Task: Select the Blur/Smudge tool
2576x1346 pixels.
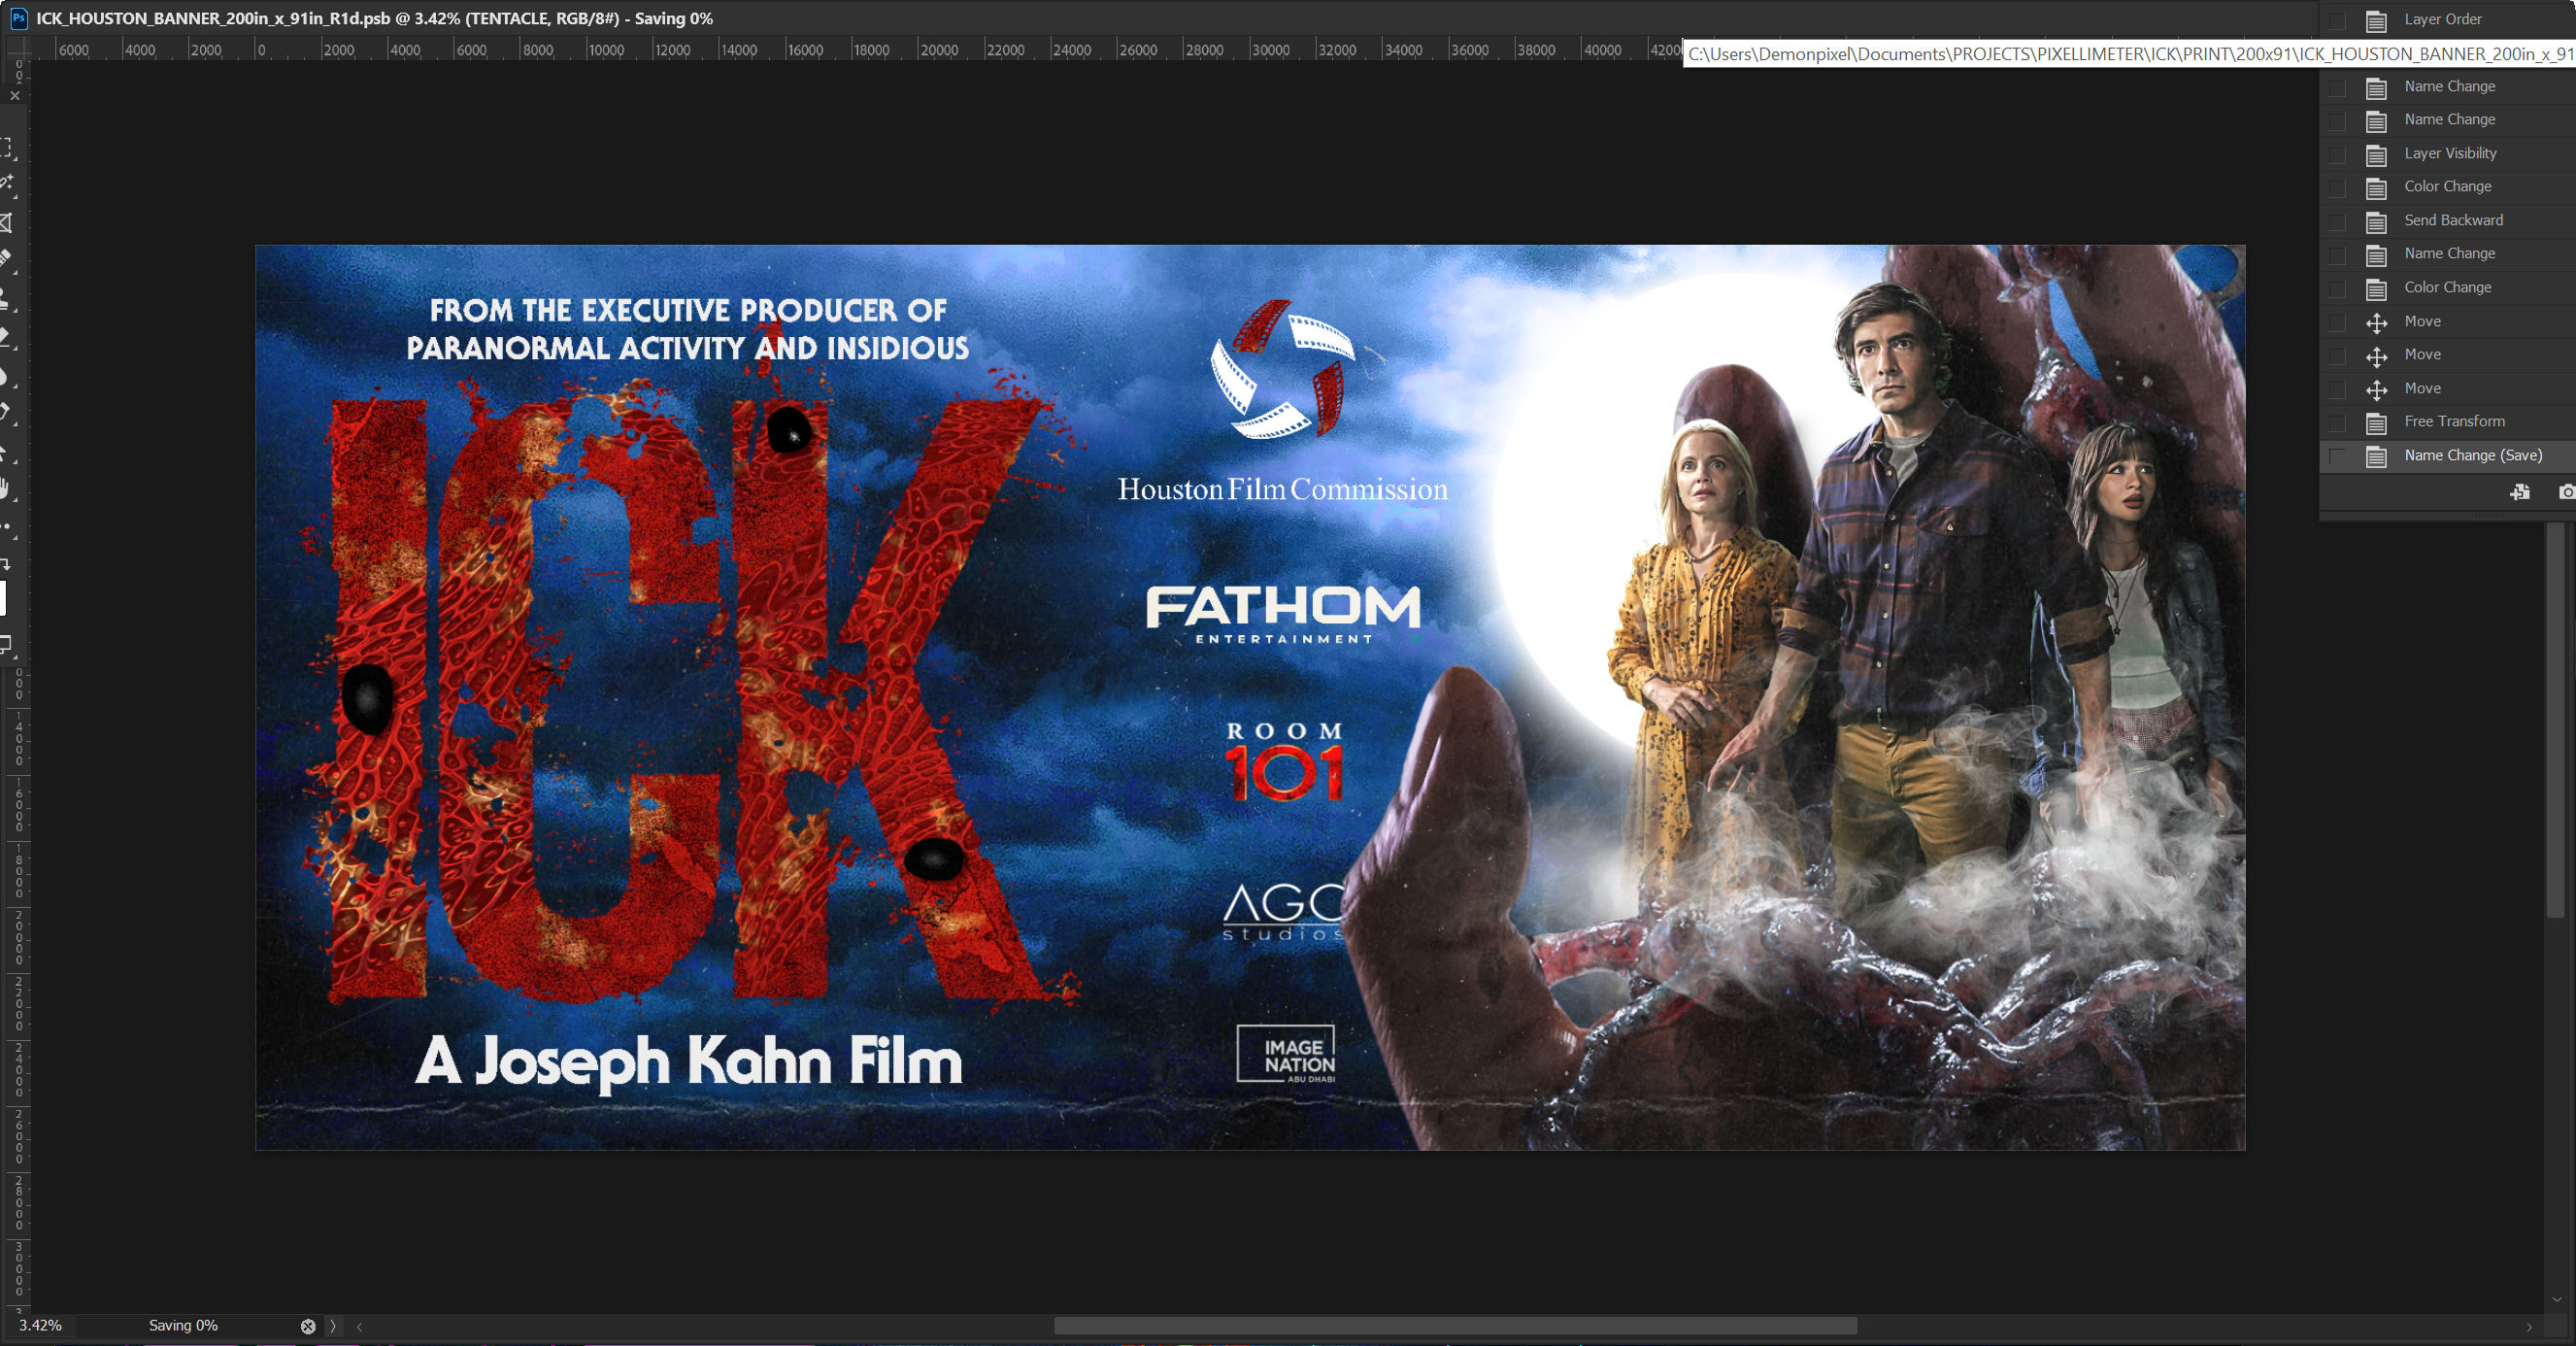Action: (x=6, y=376)
